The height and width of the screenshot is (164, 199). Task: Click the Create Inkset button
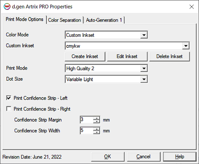[85, 57]
